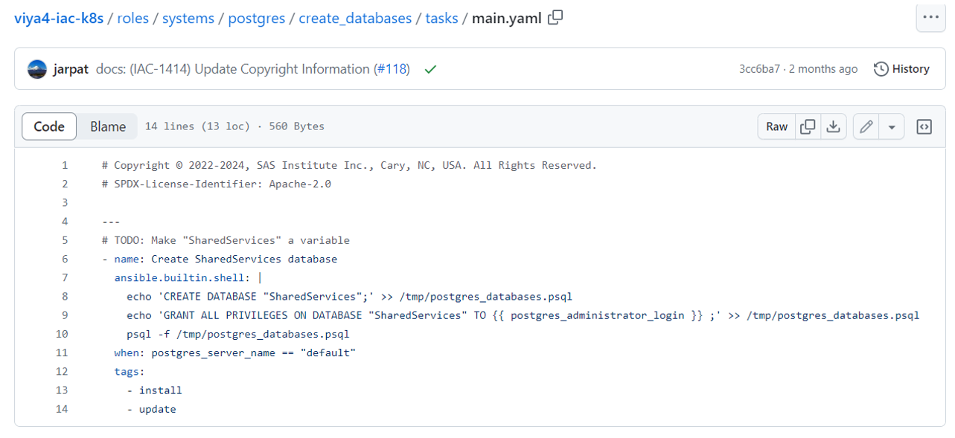Select line number 7 in code
The width and height of the screenshot is (955, 438).
(65, 277)
